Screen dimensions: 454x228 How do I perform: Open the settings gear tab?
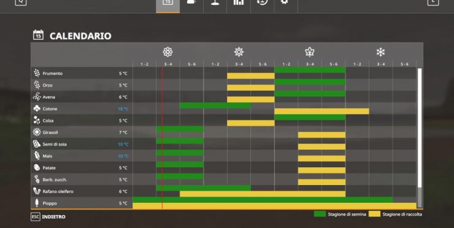pyautogui.click(x=284, y=2)
